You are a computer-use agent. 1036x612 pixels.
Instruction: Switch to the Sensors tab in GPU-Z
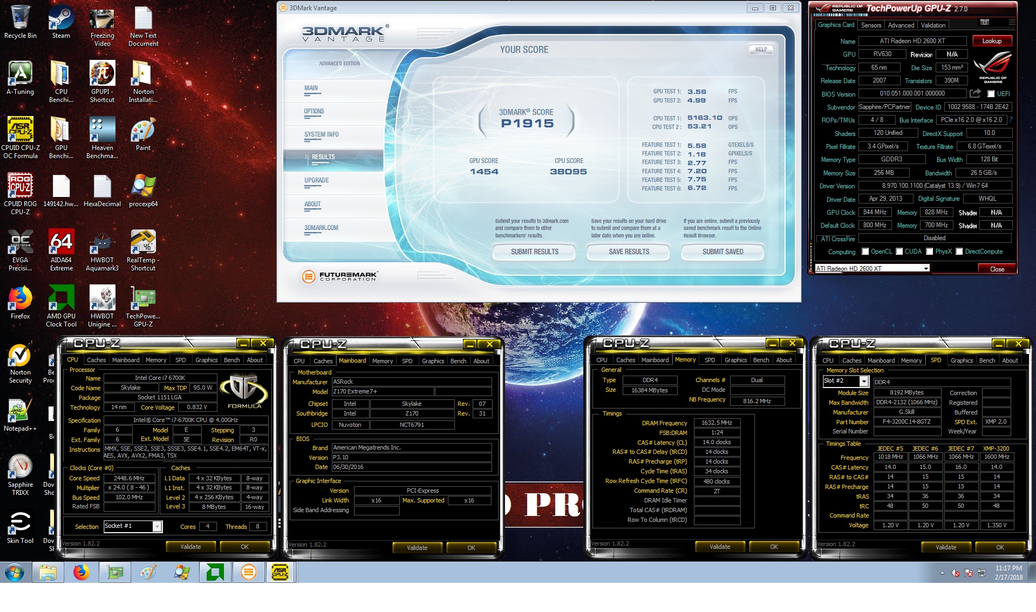(871, 25)
